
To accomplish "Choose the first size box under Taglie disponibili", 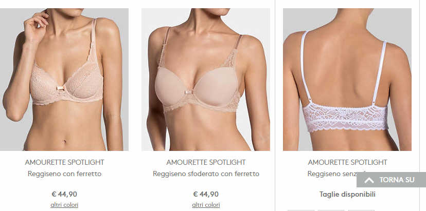I will (301, 210).
